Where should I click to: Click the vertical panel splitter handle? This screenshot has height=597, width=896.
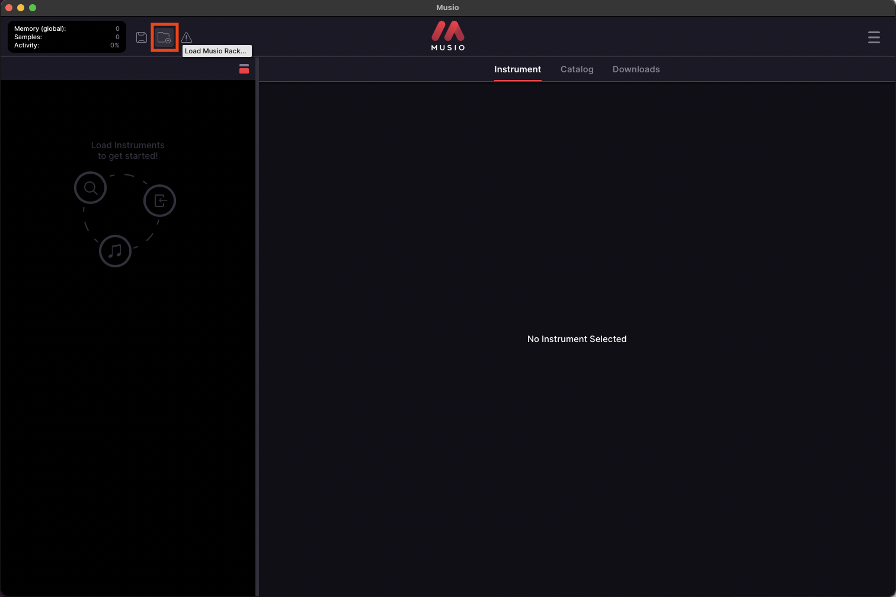(257, 327)
